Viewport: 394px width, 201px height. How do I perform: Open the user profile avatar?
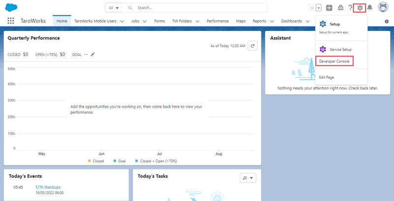pos(383,7)
